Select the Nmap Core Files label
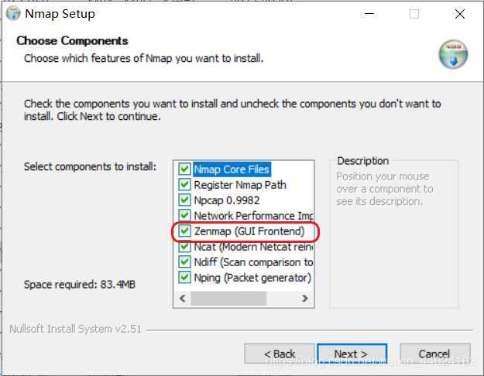 (x=232, y=169)
